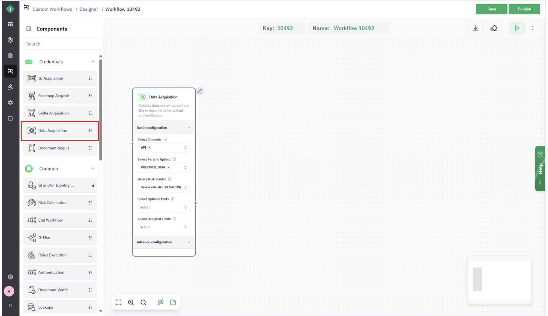The height and width of the screenshot is (316, 548).
Task: Zoom out on the workflow canvas
Action: pyautogui.click(x=143, y=302)
